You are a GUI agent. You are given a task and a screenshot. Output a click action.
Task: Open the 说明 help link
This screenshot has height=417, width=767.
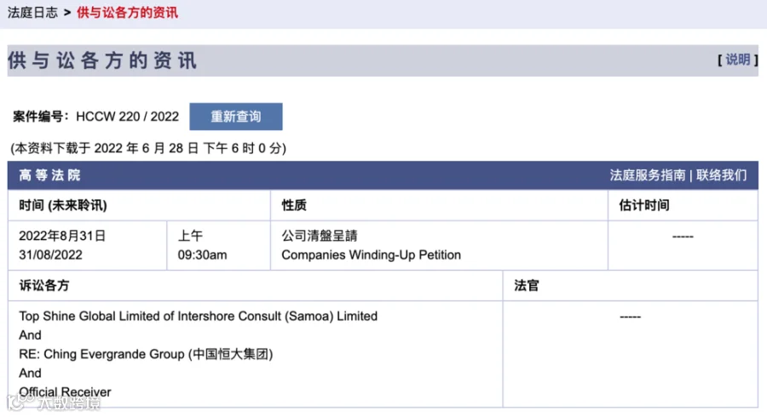pos(738,60)
